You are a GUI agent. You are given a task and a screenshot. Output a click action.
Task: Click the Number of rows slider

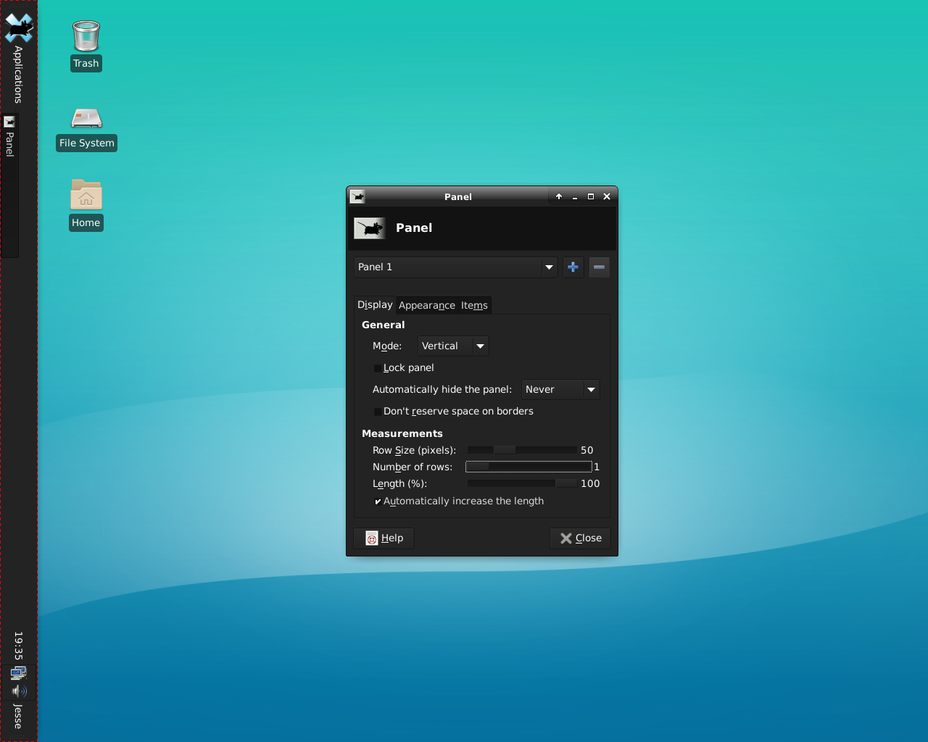pos(529,467)
